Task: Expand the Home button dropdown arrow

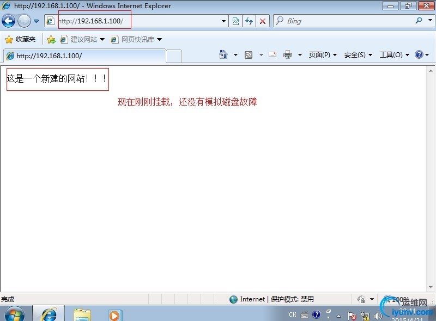Action: 235,55
